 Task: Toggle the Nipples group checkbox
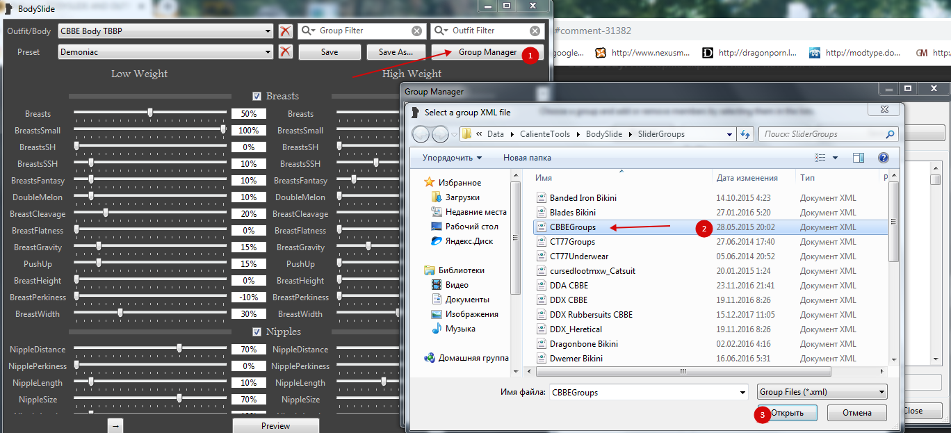click(x=257, y=332)
